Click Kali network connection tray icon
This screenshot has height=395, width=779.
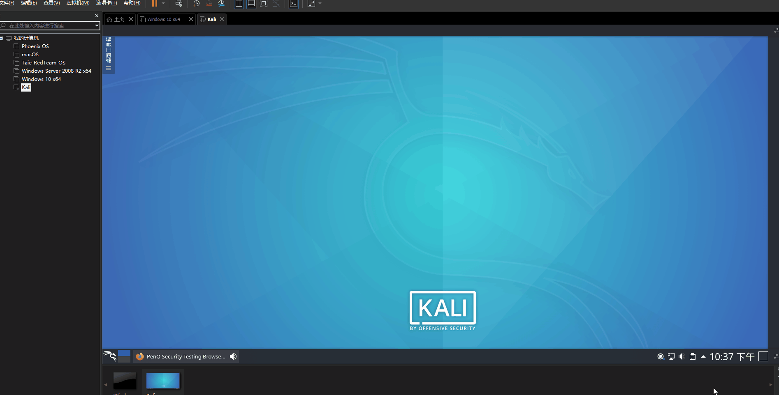671,356
